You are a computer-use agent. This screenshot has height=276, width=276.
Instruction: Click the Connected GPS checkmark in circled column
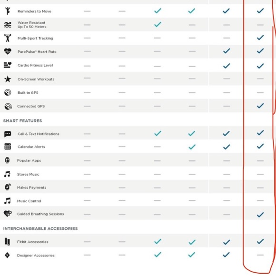[x=260, y=106]
